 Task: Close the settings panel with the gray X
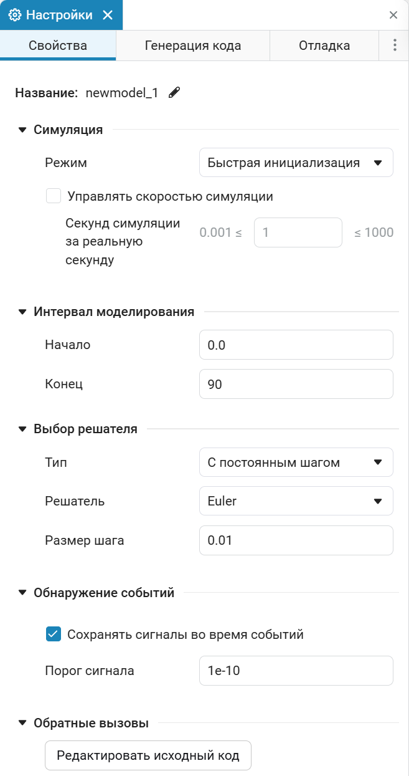[x=393, y=15]
